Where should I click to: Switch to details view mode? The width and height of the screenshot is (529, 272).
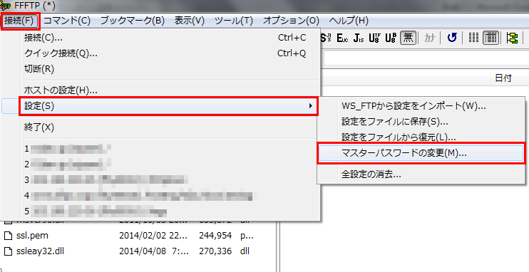[491, 38]
